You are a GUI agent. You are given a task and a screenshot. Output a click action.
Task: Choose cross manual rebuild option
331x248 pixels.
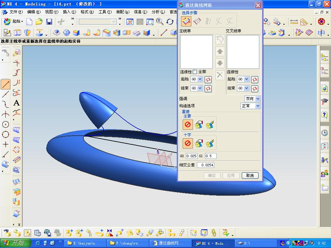199,143
